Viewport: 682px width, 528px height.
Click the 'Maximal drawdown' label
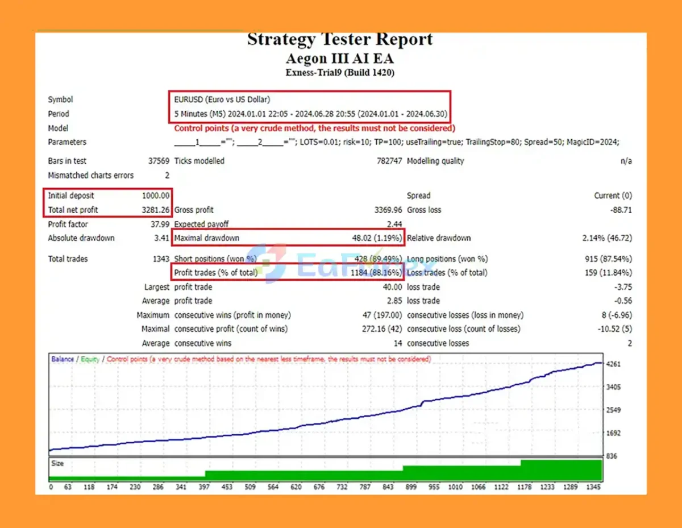(206, 238)
